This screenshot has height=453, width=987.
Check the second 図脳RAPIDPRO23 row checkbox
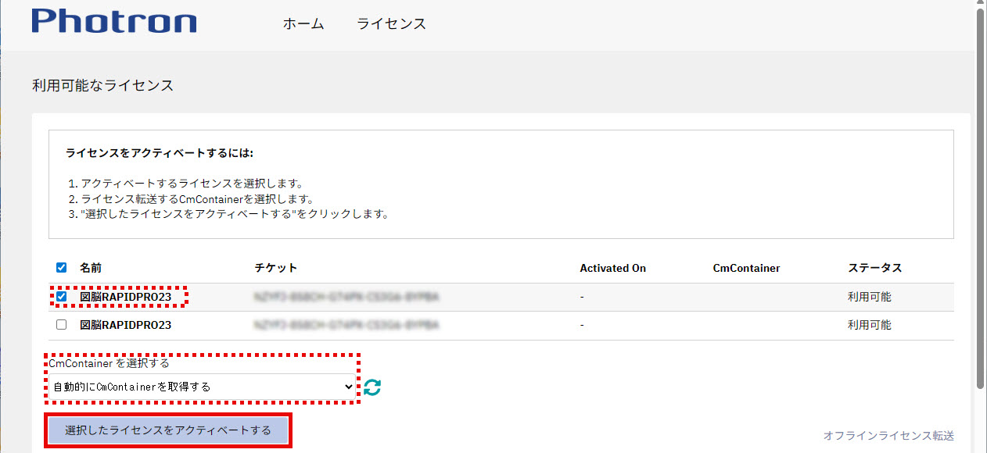(x=62, y=325)
